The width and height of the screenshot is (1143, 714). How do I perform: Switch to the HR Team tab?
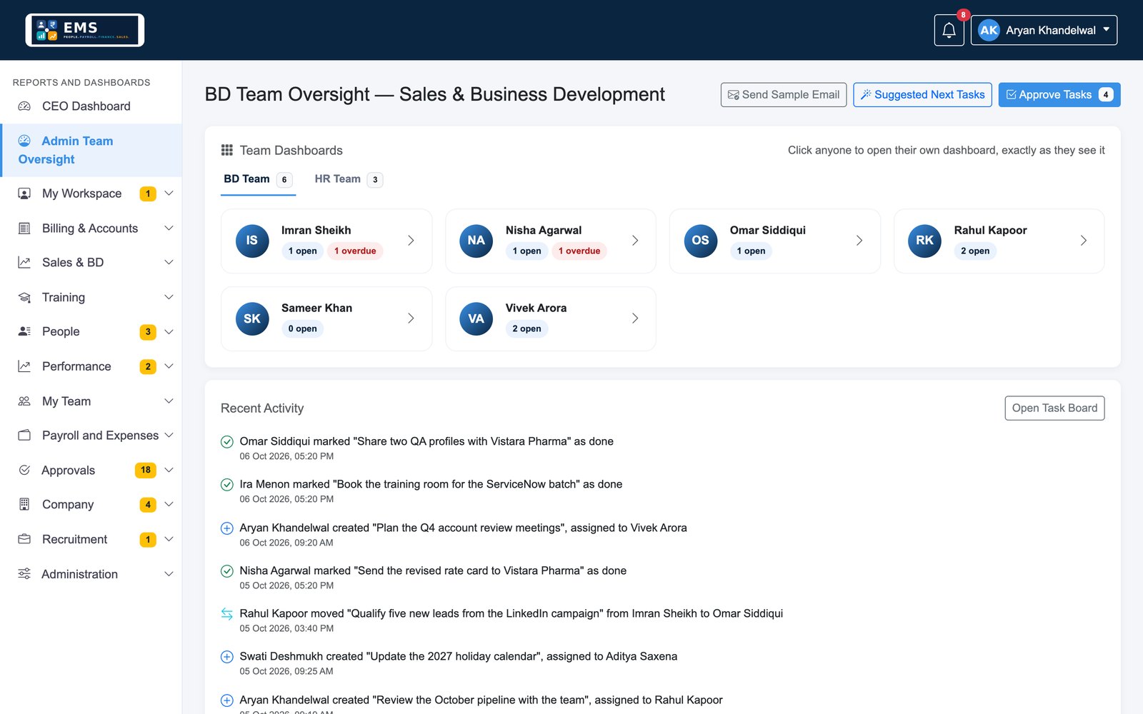click(349, 179)
